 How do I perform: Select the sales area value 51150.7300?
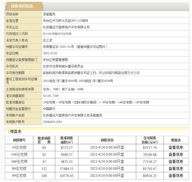click(51, 96)
